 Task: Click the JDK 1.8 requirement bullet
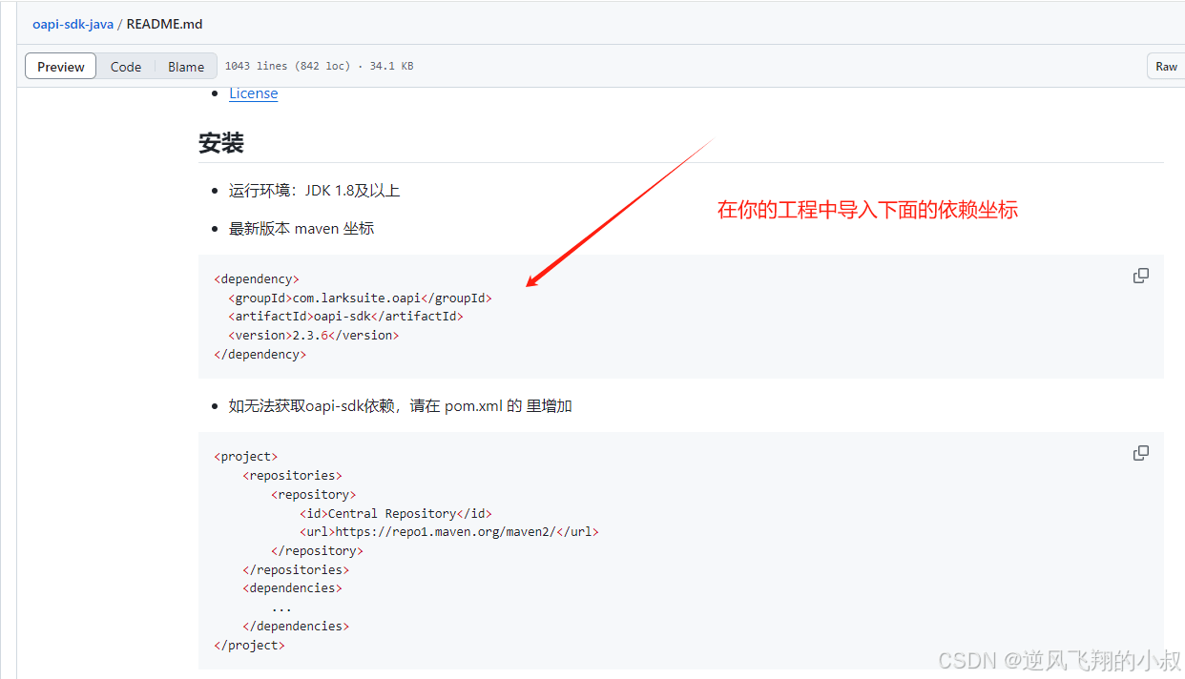314,191
